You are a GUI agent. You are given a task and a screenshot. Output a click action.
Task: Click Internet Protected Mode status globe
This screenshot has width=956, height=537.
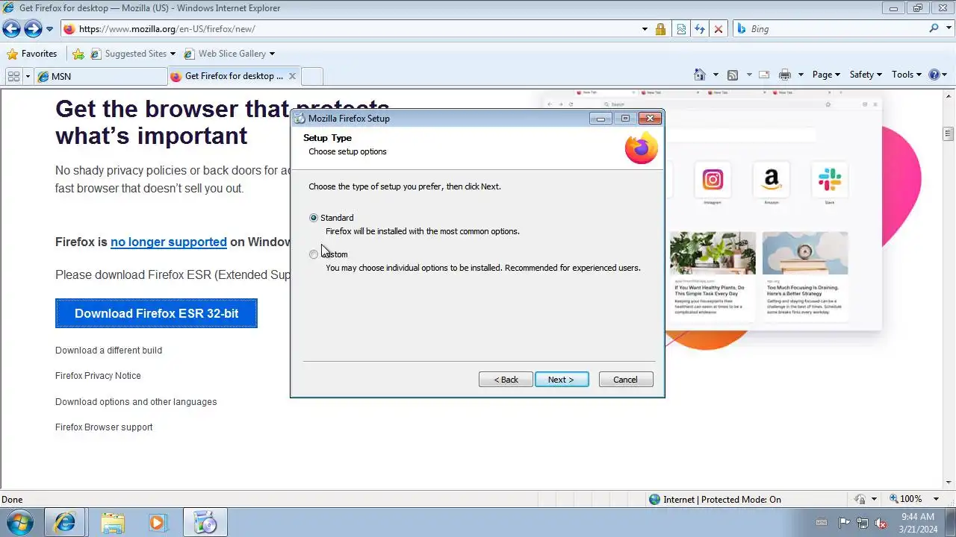point(655,500)
